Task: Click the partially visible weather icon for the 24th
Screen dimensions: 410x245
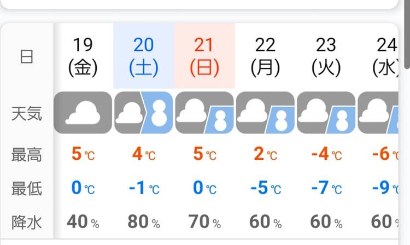Action: 378,112
